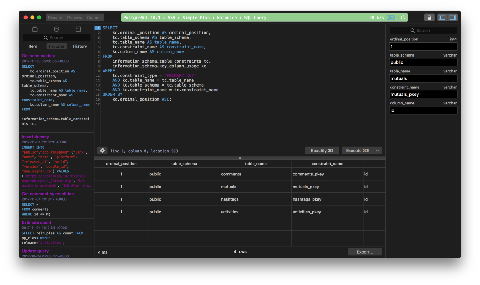
Task: Click the refresh connection icon
Action: tap(403, 17)
